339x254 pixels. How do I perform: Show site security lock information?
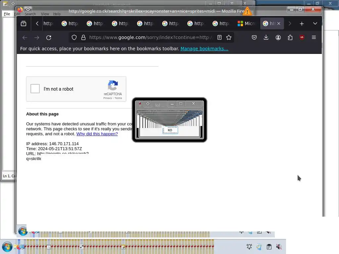(83, 38)
